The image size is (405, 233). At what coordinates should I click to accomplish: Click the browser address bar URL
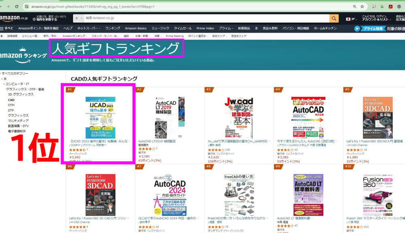coord(93,7)
